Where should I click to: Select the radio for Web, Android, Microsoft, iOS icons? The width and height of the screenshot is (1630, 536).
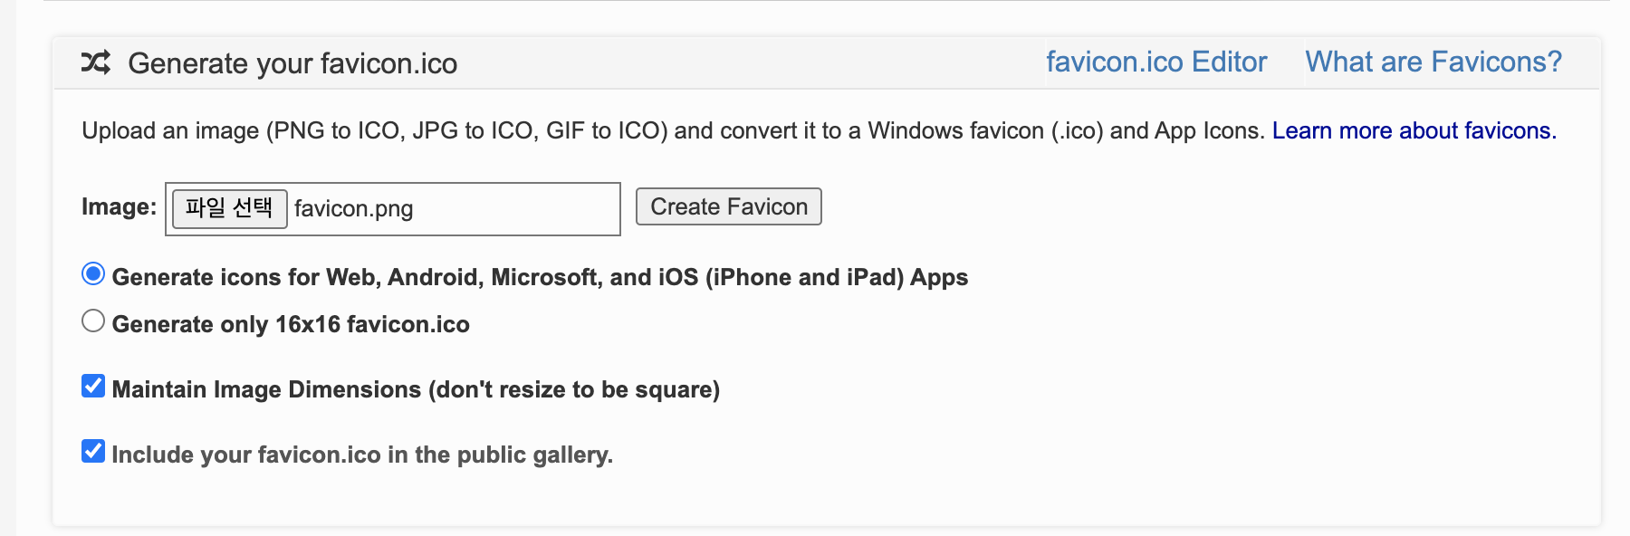[93, 274]
